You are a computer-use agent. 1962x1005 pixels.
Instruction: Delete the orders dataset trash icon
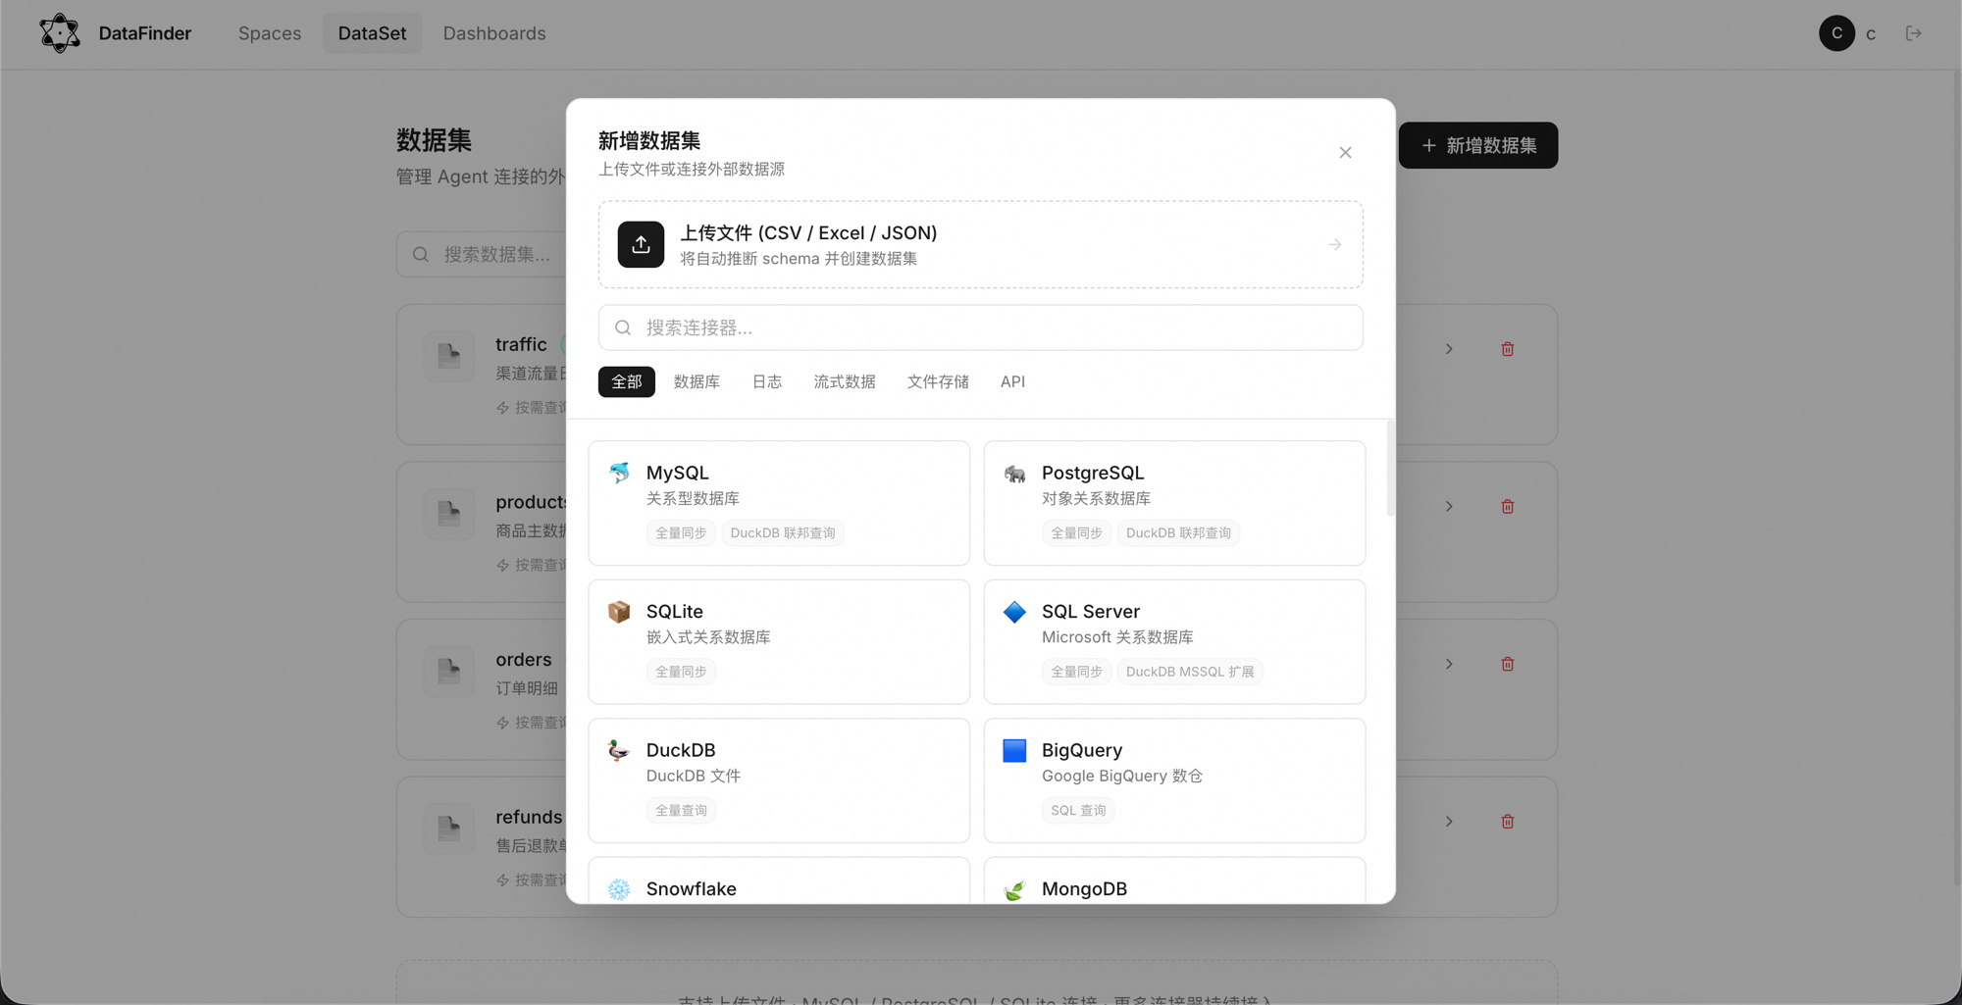pyautogui.click(x=1508, y=664)
